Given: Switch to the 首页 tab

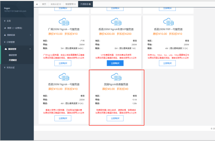Looking at the screenshot, I should [x=44, y=4].
